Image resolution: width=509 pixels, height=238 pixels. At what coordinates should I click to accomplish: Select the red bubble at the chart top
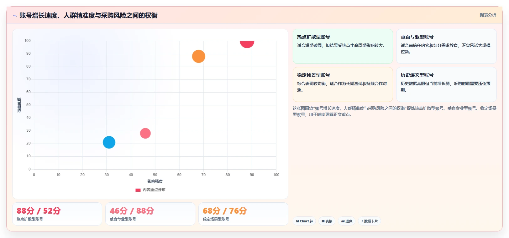247,44
